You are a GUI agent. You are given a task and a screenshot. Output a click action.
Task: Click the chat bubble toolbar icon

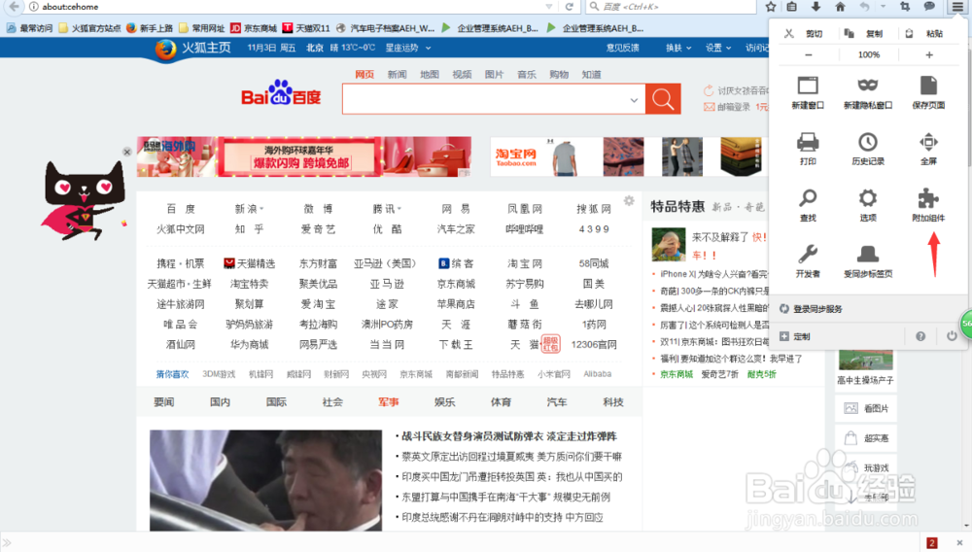929,7
